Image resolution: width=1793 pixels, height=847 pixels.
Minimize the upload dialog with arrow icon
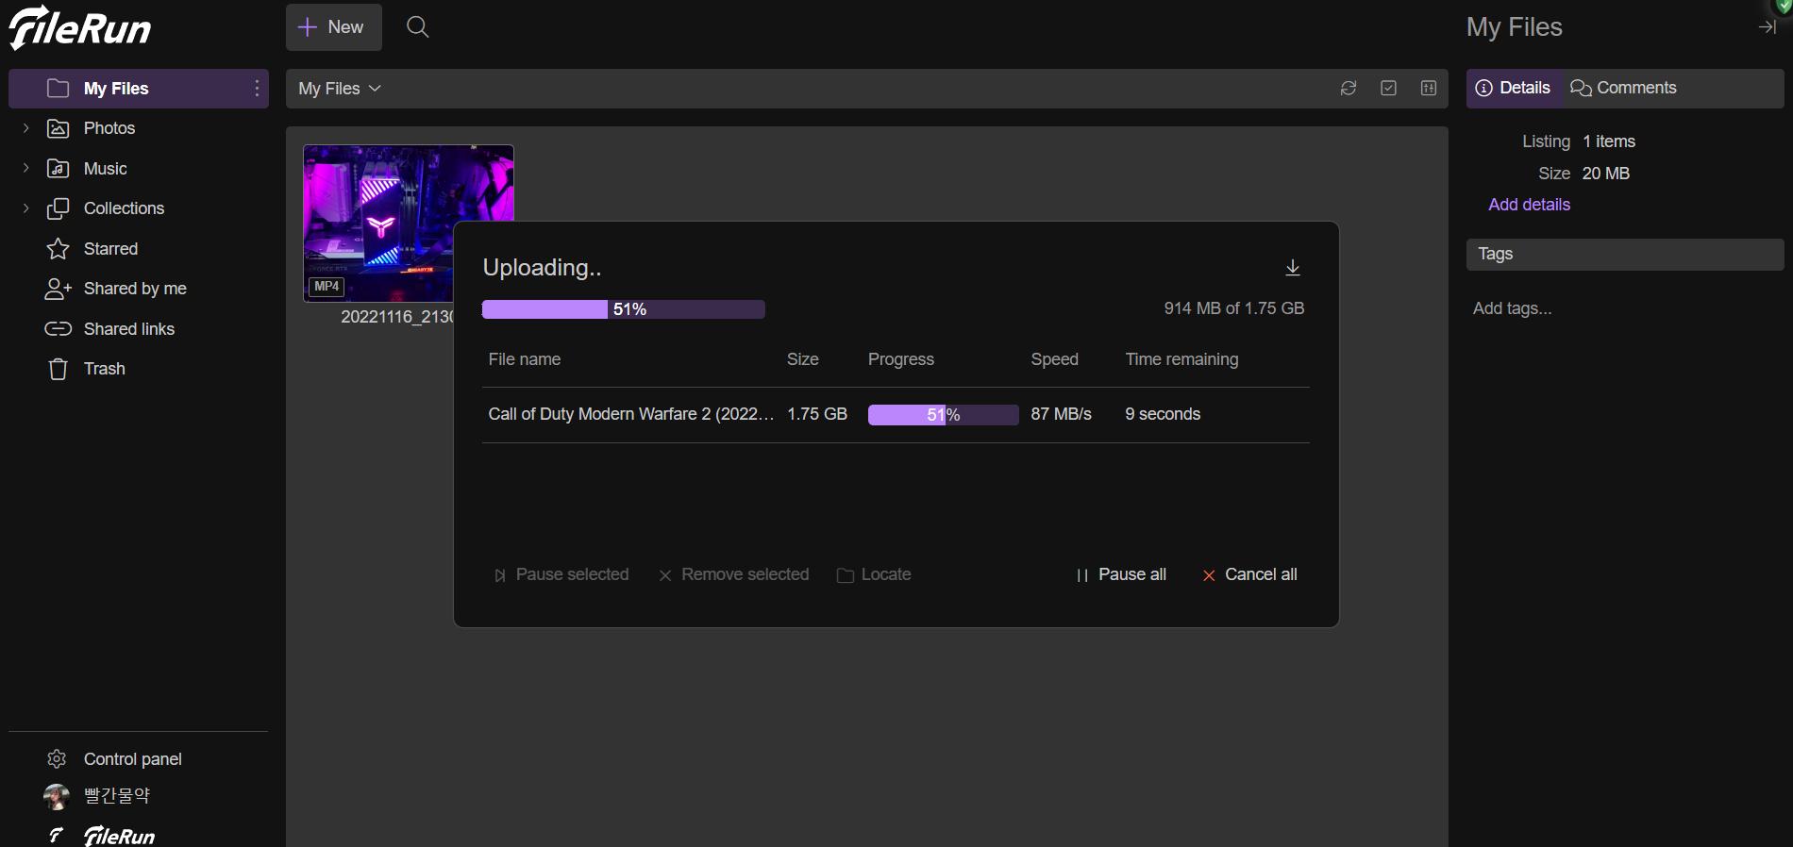click(x=1293, y=268)
